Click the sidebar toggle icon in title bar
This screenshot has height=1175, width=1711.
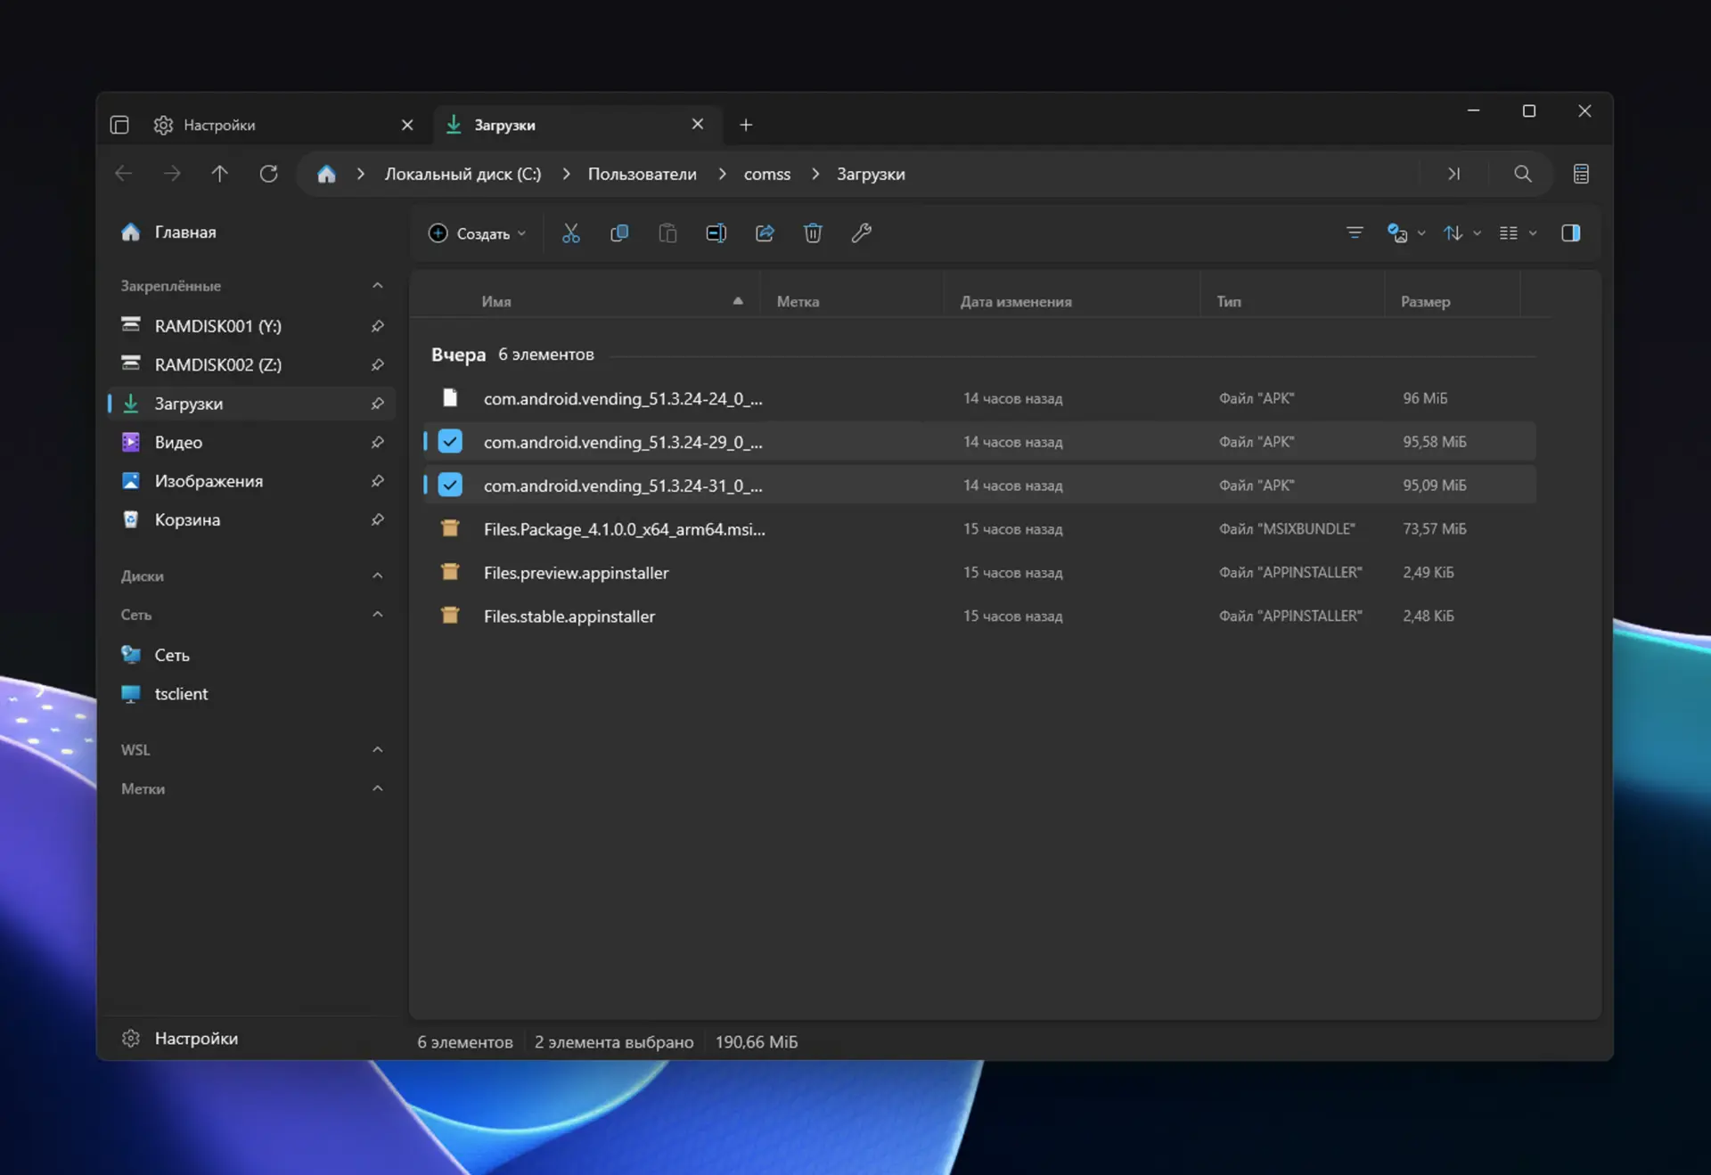pyautogui.click(x=119, y=125)
